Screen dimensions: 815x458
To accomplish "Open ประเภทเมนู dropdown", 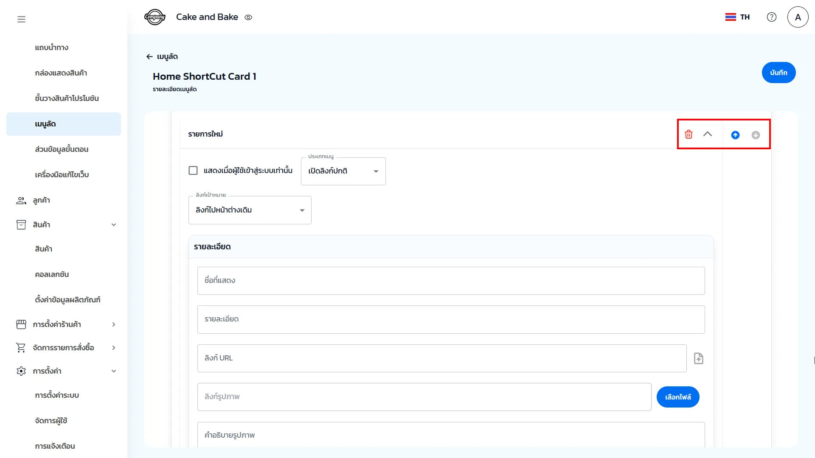I will pyautogui.click(x=343, y=171).
